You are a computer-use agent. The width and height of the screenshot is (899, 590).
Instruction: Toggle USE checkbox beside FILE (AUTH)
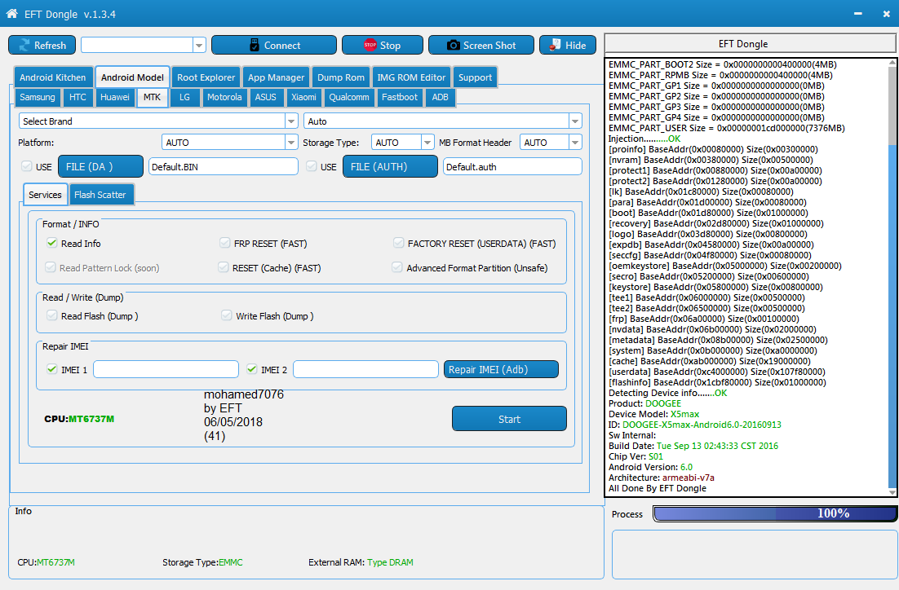[x=312, y=166]
